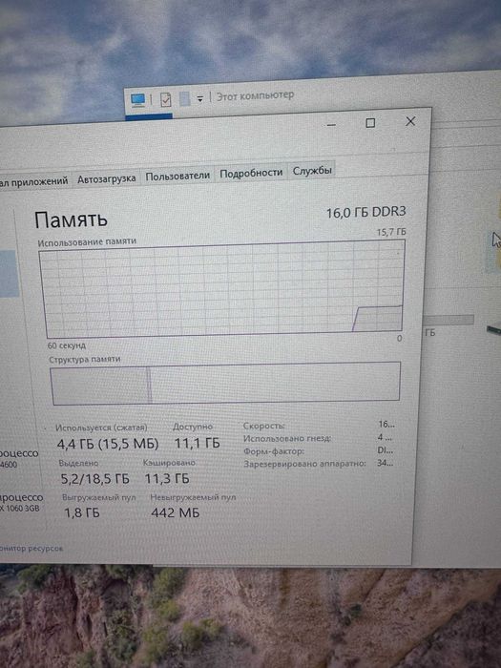Select the processor 4600 sidebar entry
The image size is (501, 668).
(x=19, y=458)
